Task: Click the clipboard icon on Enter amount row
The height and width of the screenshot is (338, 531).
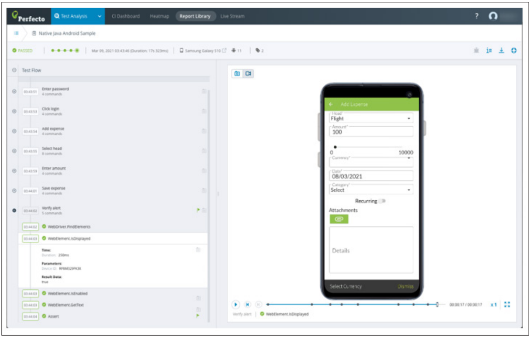Action: (204, 171)
